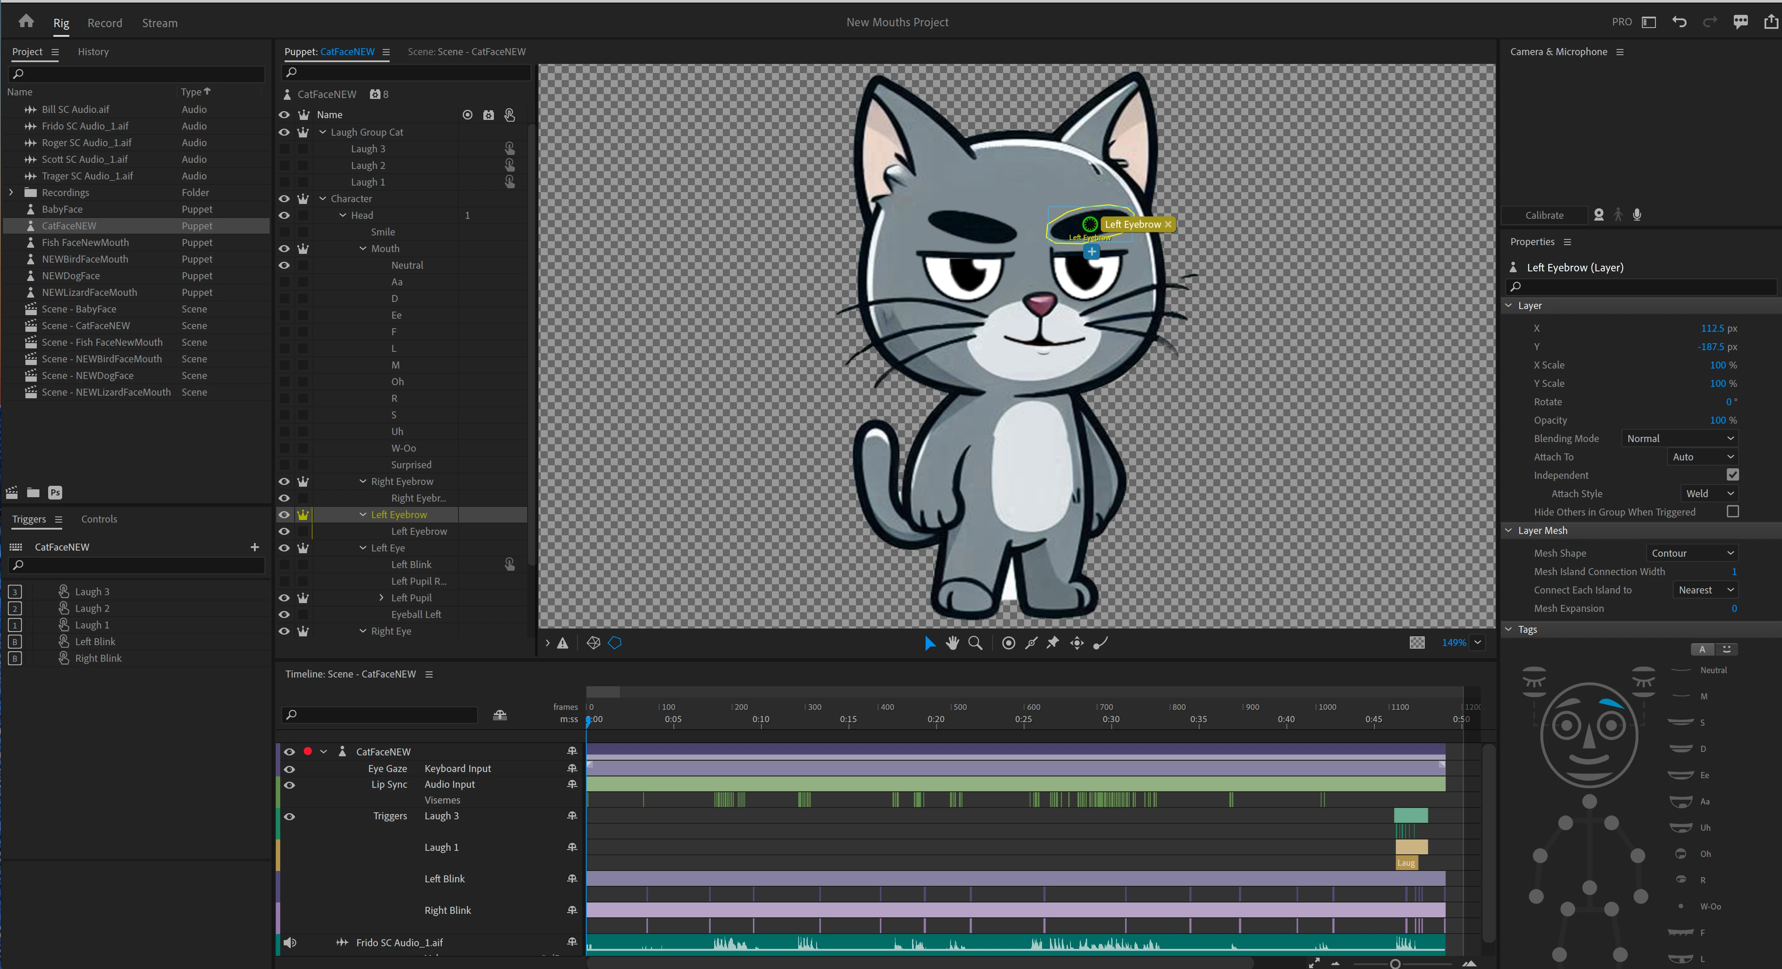Click the timeline zoom slider handle
The height and width of the screenshot is (969, 1782).
click(x=1395, y=963)
